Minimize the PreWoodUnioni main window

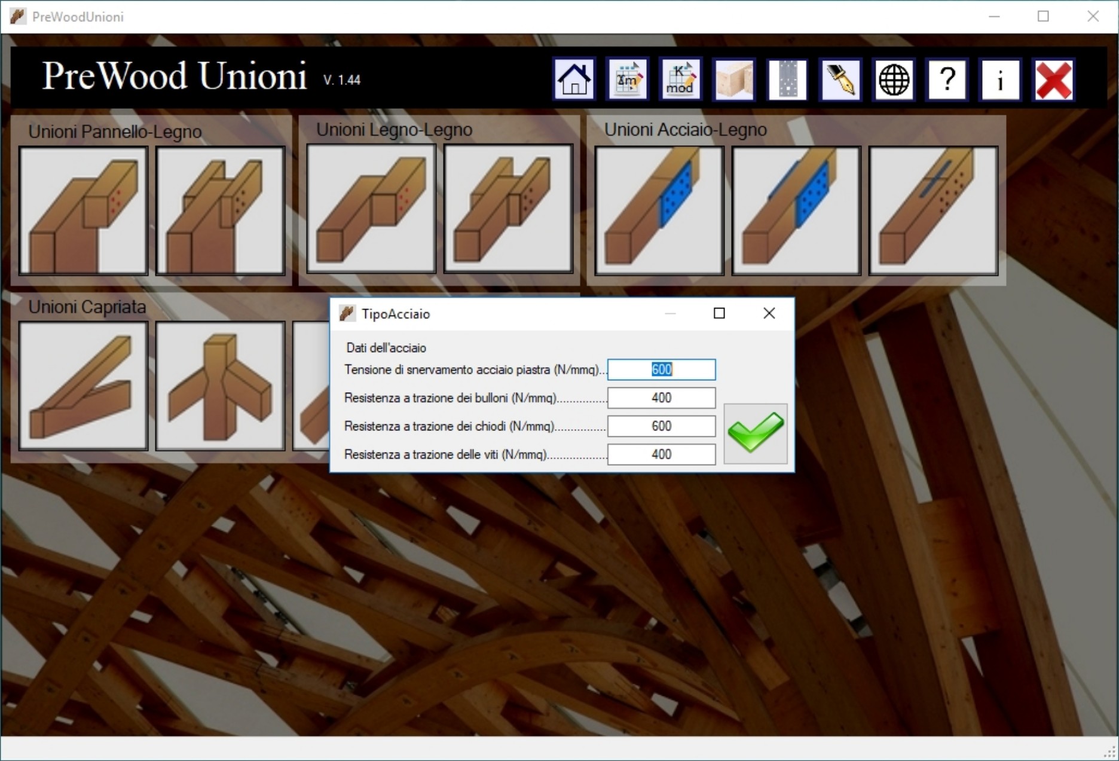[995, 17]
